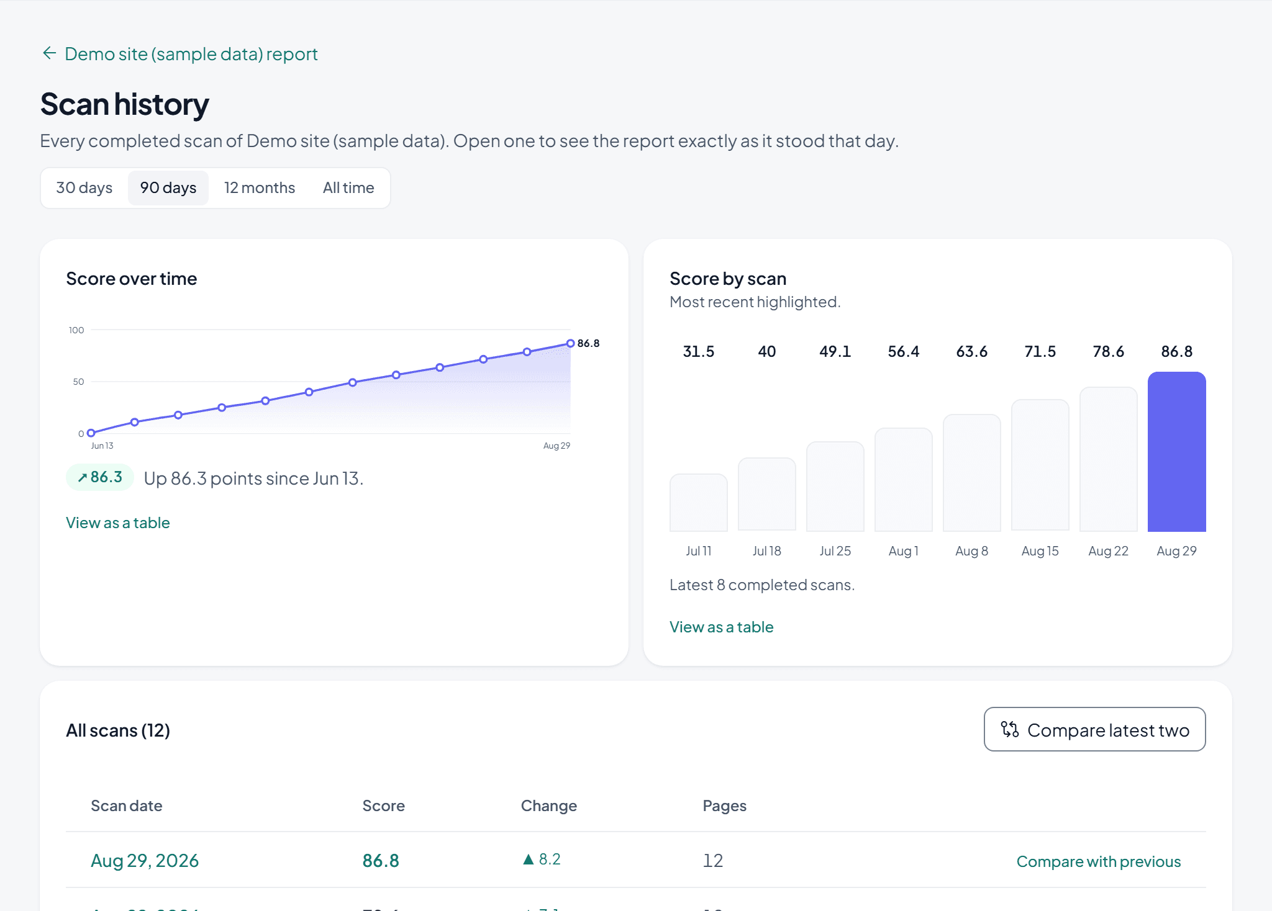Click the score 86.8 in the table
Image resolution: width=1272 pixels, height=911 pixels.
pos(381,861)
